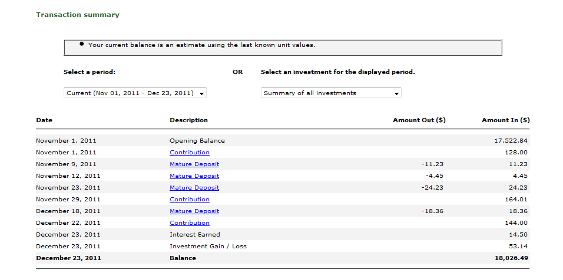Select the amount in value 4.45

pyautogui.click(x=520, y=176)
